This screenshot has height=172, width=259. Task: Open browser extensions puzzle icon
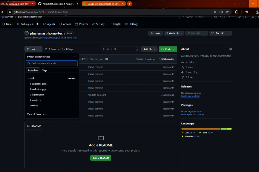point(237,12)
